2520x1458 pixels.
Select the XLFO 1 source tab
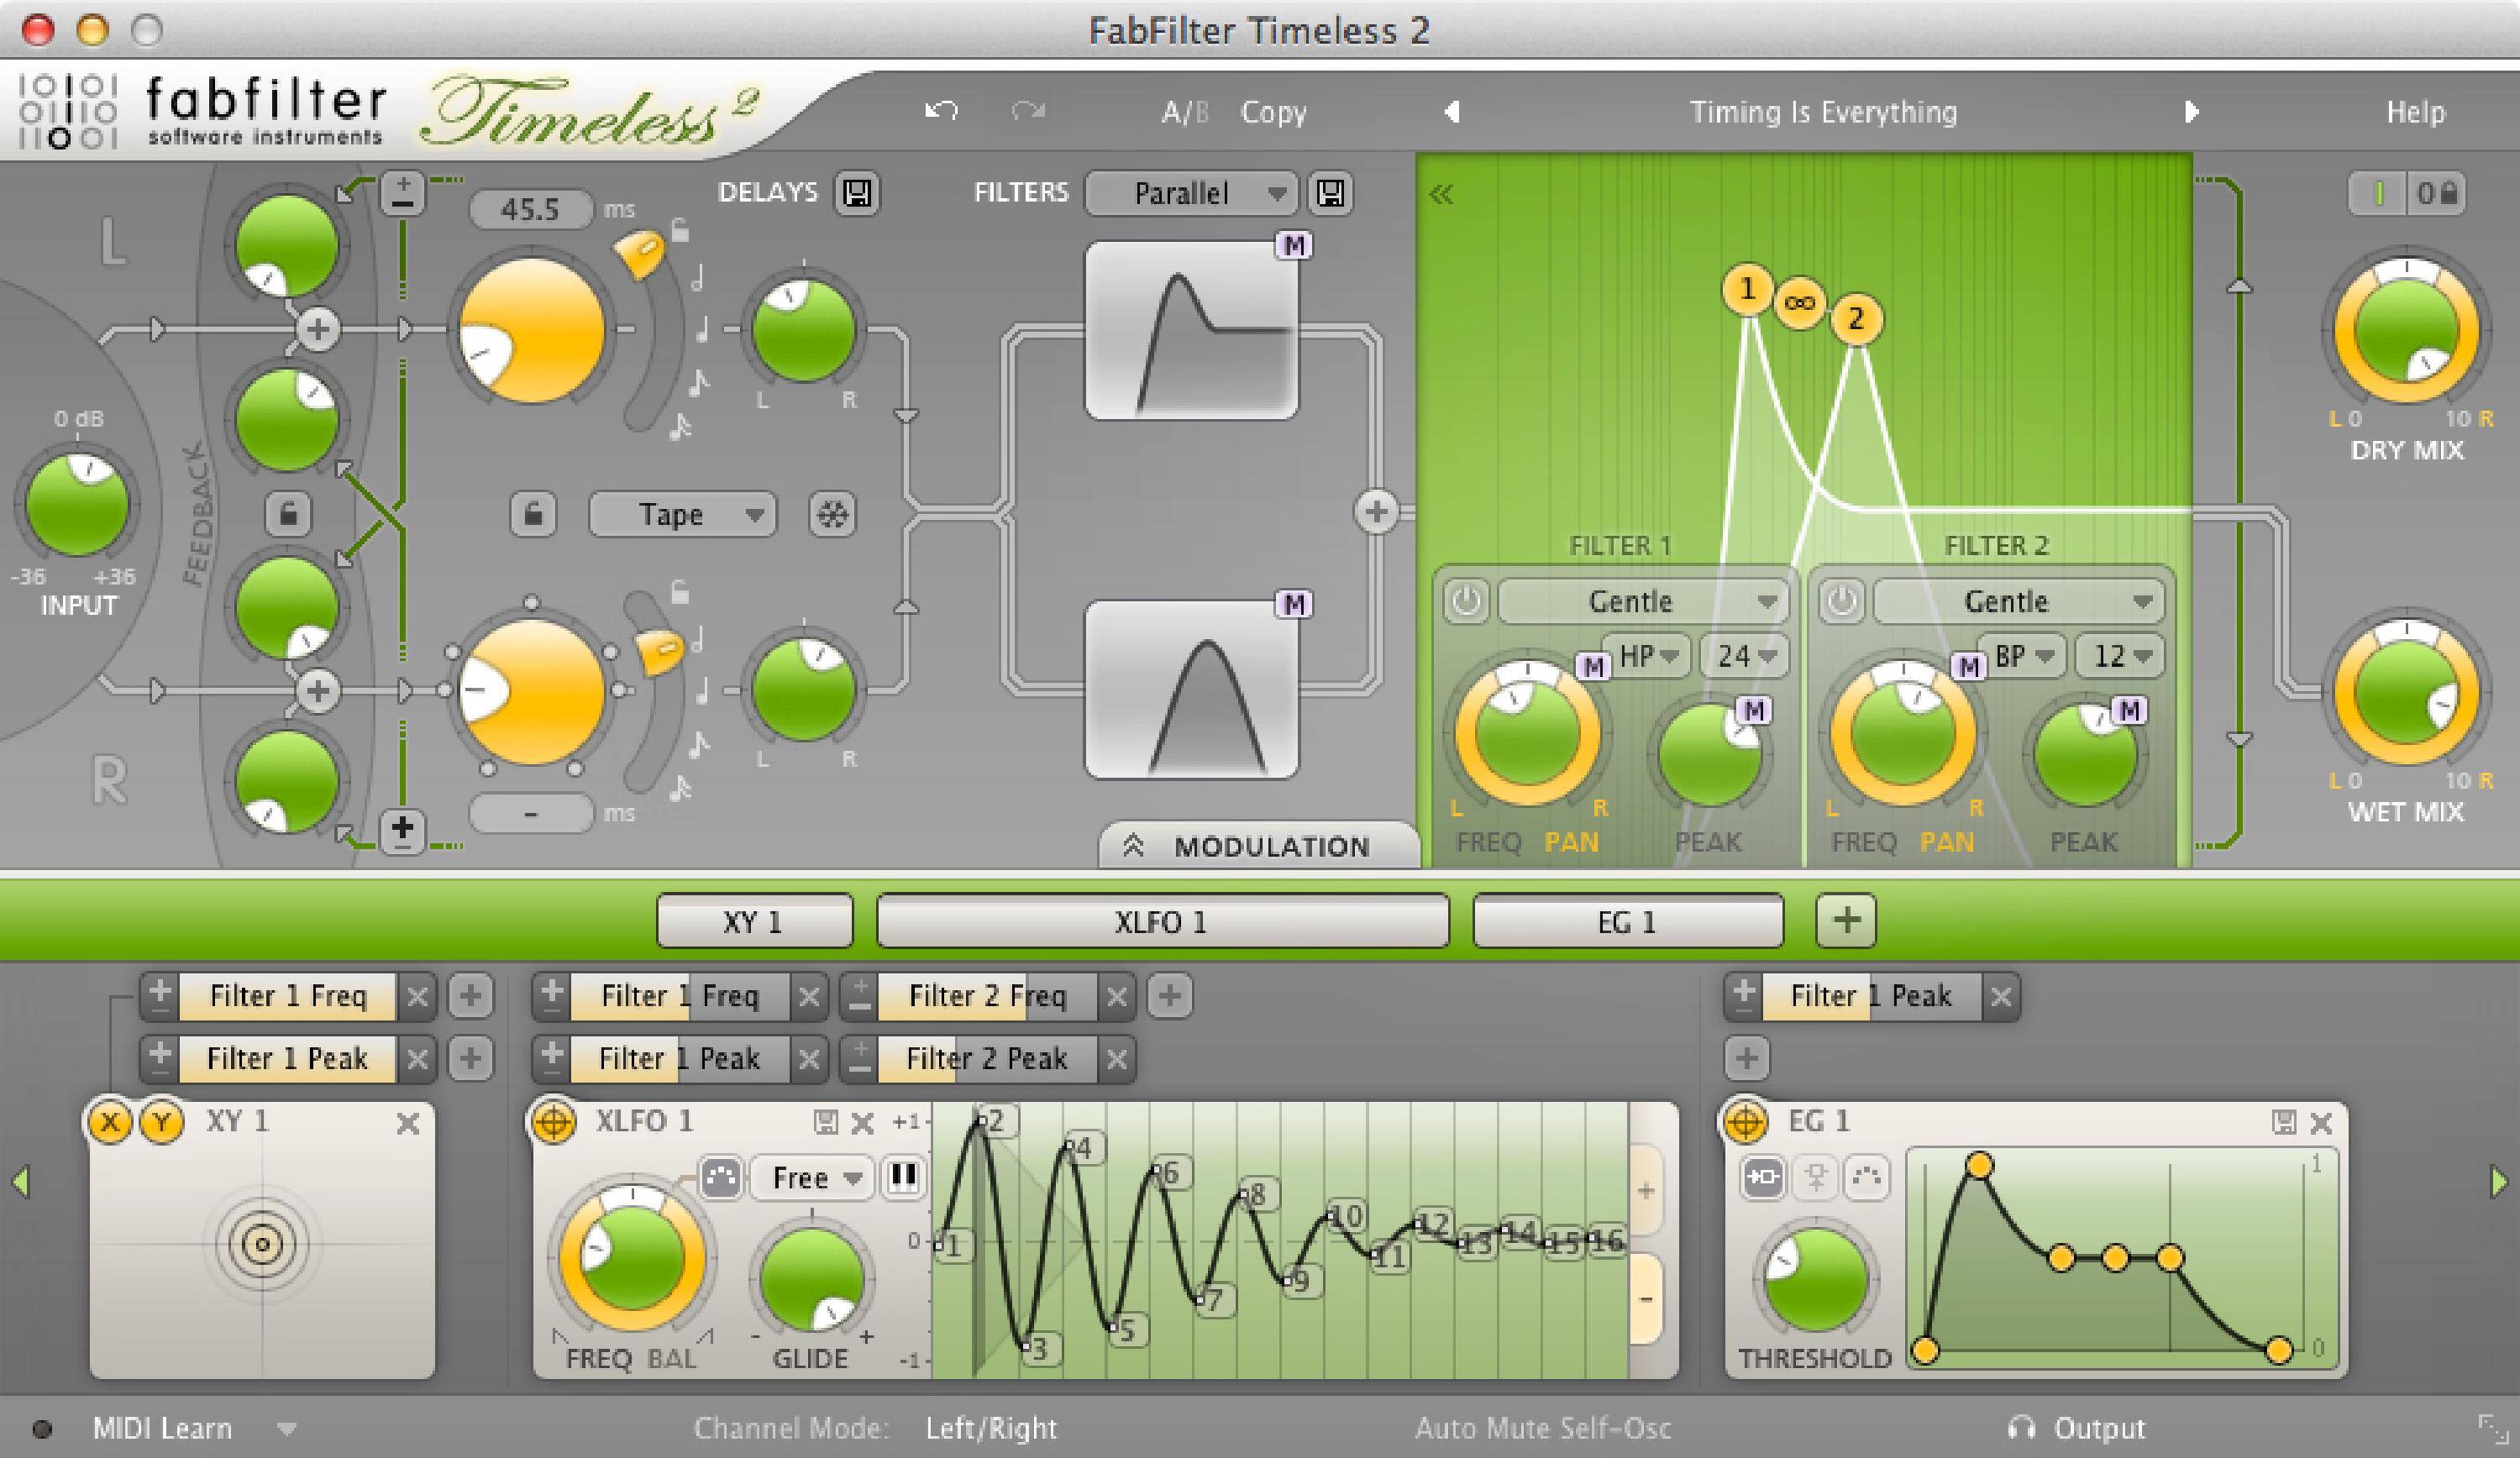[x=1162, y=921]
